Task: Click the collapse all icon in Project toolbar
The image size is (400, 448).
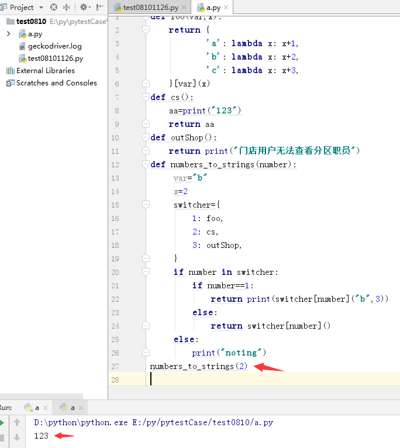Action: 66,7
